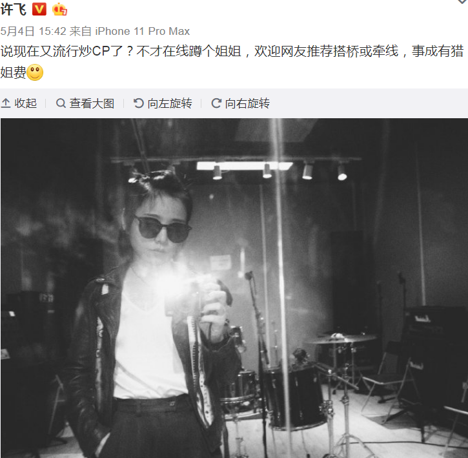Collapse the image with the 收起 label

[x=26, y=103]
